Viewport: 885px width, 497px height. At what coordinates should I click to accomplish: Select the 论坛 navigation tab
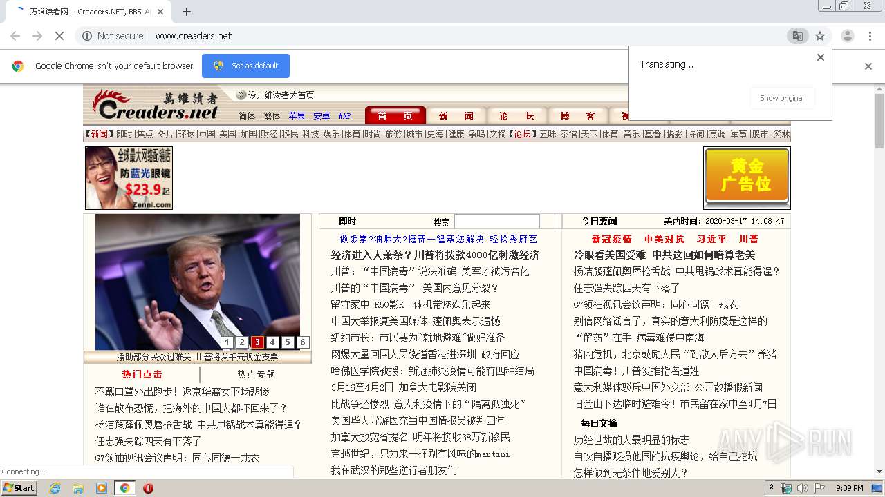click(x=517, y=116)
